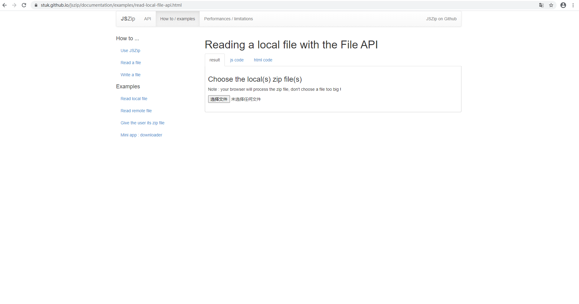This screenshot has width=579, height=304.
Task: Open Chrome's three-dot menu
Action: click(573, 5)
